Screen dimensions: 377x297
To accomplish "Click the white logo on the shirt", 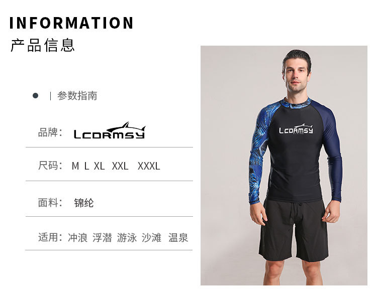I will pyautogui.click(x=296, y=129).
